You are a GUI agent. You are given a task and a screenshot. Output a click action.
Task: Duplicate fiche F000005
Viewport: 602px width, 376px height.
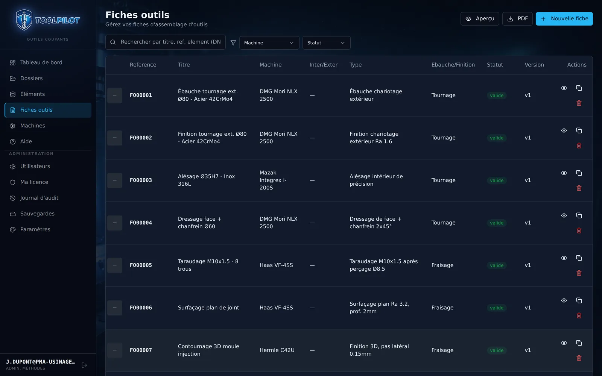[579, 258]
